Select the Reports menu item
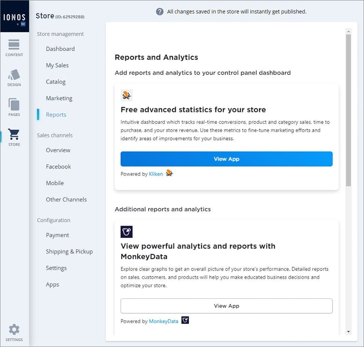The height and width of the screenshot is (347, 364). (56, 115)
